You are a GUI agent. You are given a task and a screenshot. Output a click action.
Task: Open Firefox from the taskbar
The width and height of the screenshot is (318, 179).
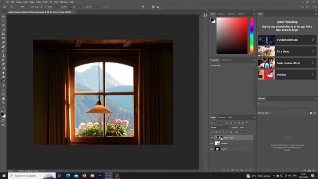tap(84, 176)
